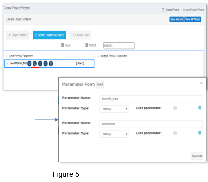Click the edit pencil icon next to BenefitBOin_Nut

click(x=29, y=63)
